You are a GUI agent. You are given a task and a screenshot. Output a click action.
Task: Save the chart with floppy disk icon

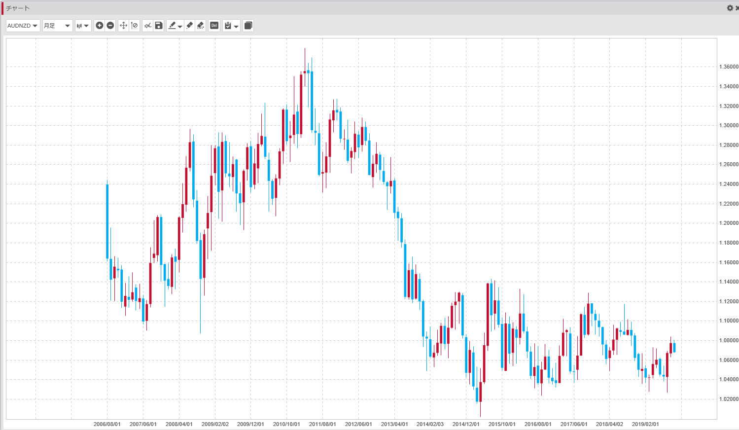(159, 26)
